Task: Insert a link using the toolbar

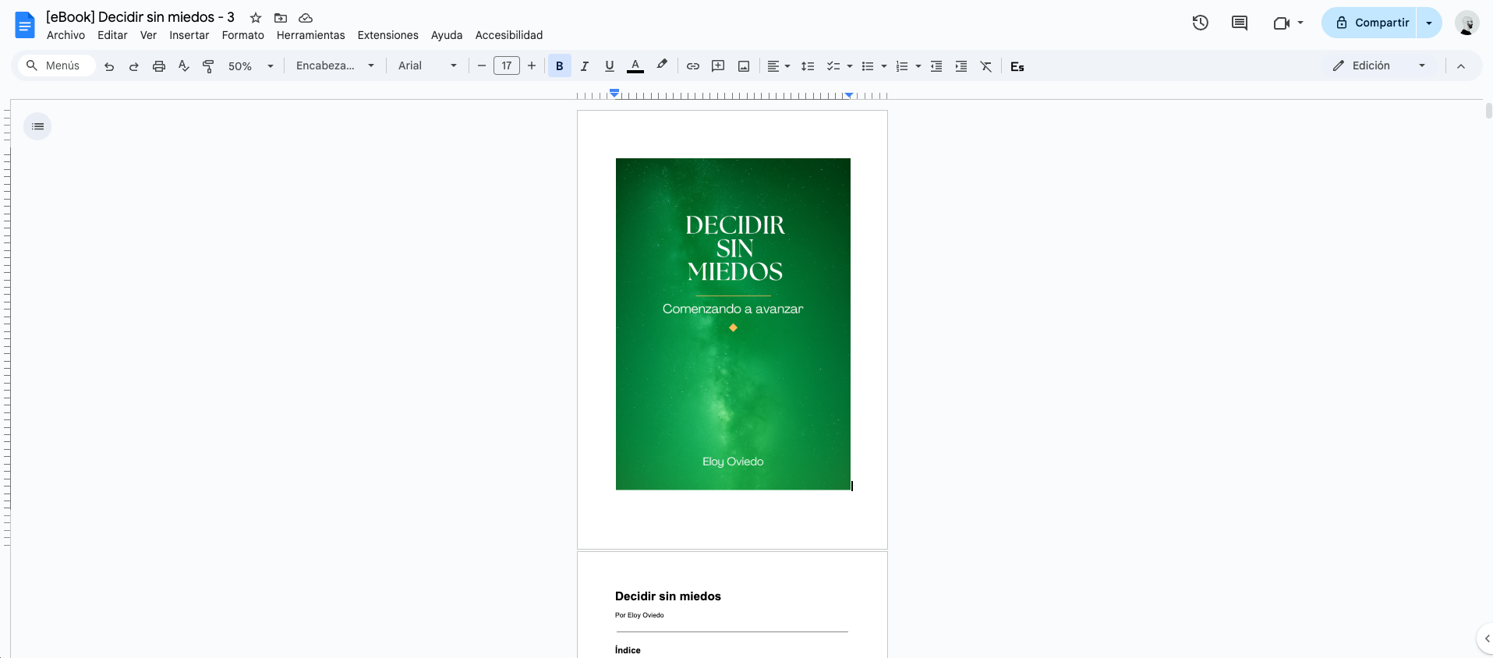Action: (692, 66)
